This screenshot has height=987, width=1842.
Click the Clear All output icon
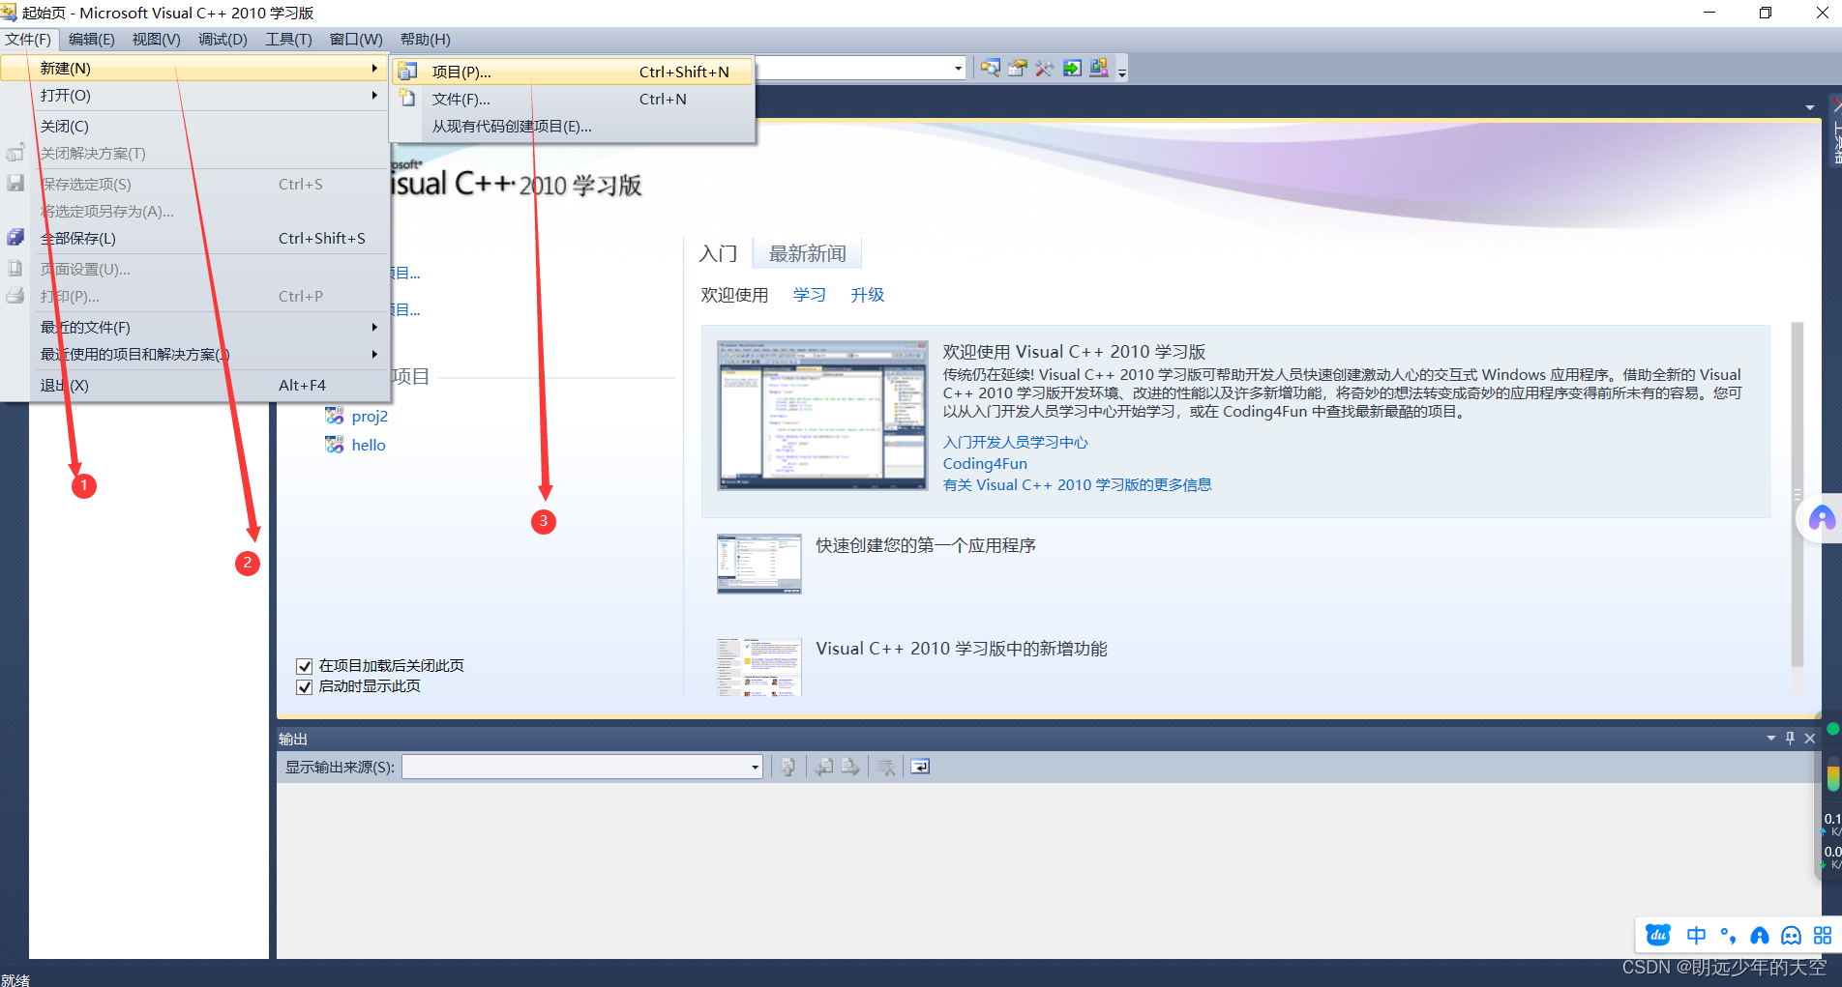[x=885, y=767]
